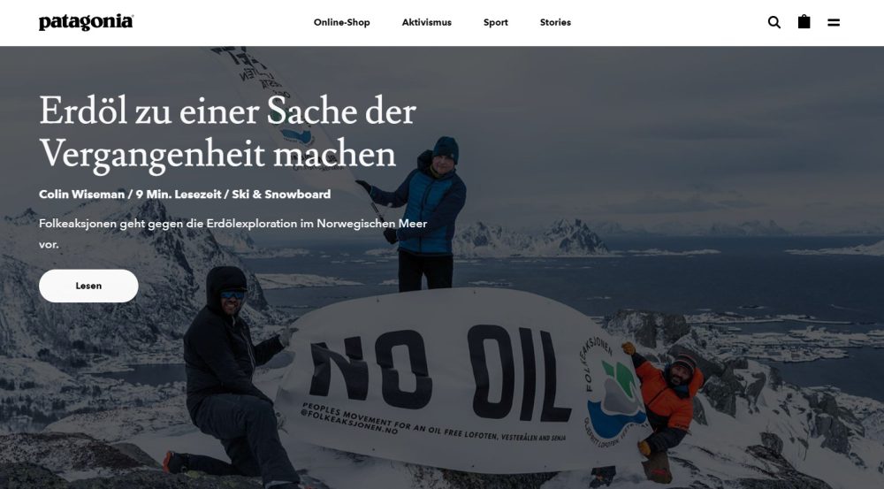Viewport: 884px width, 489px height.
Task: Open the headline 'Erdöl zu einer Sache der Vergangenheit machen'
Action: click(x=228, y=133)
